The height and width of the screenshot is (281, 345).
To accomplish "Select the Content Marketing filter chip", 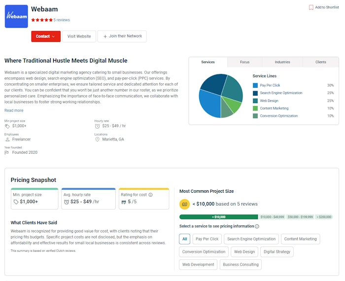I will tap(300, 239).
